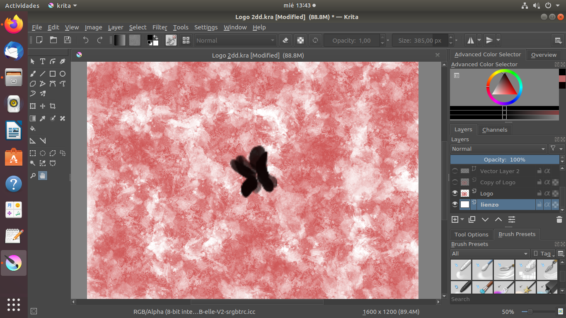
Task: Show the Vector Layer 2 layer
Action: (x=455, y=171)
